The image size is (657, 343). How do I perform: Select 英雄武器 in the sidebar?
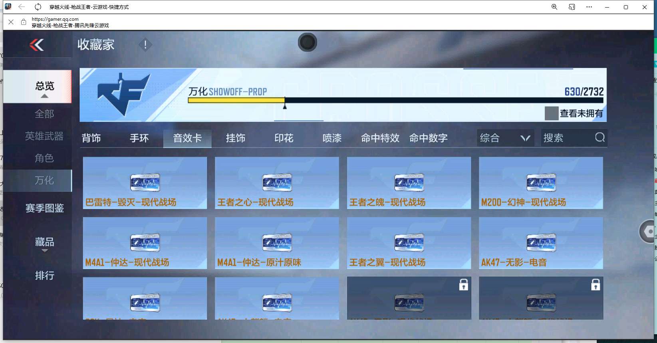click(x=44, y=136)
